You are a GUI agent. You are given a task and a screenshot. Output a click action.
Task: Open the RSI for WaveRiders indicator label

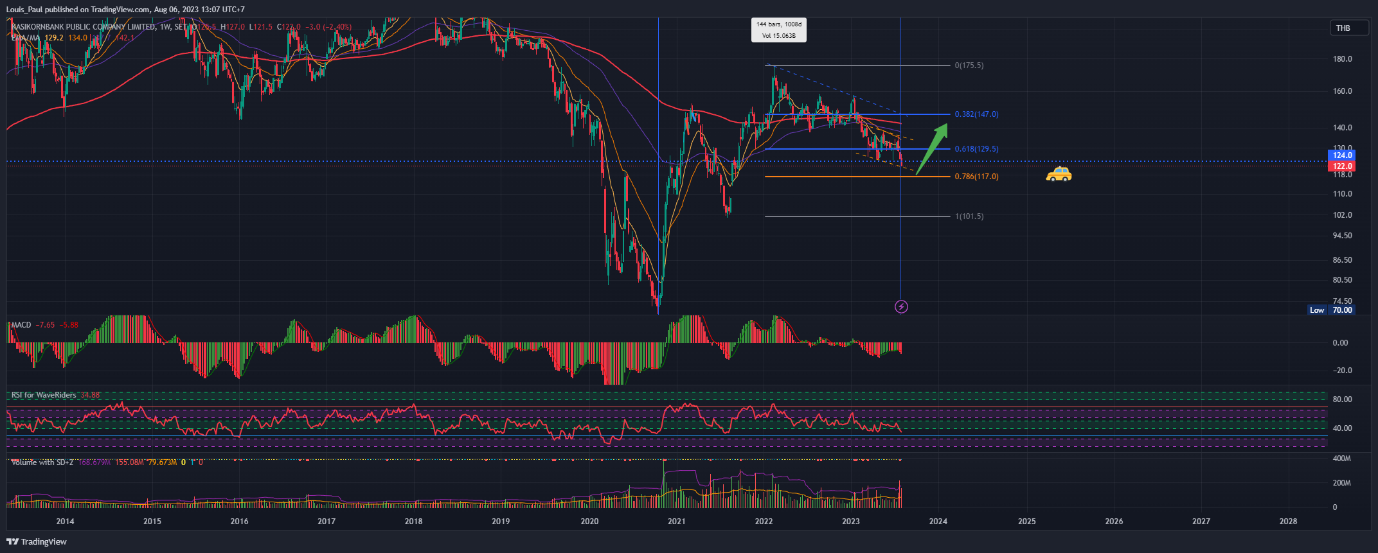[44, 395]
